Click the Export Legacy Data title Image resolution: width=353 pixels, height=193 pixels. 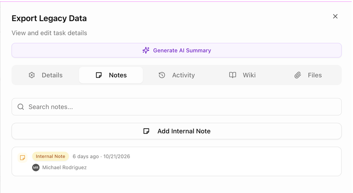(49, 18)
